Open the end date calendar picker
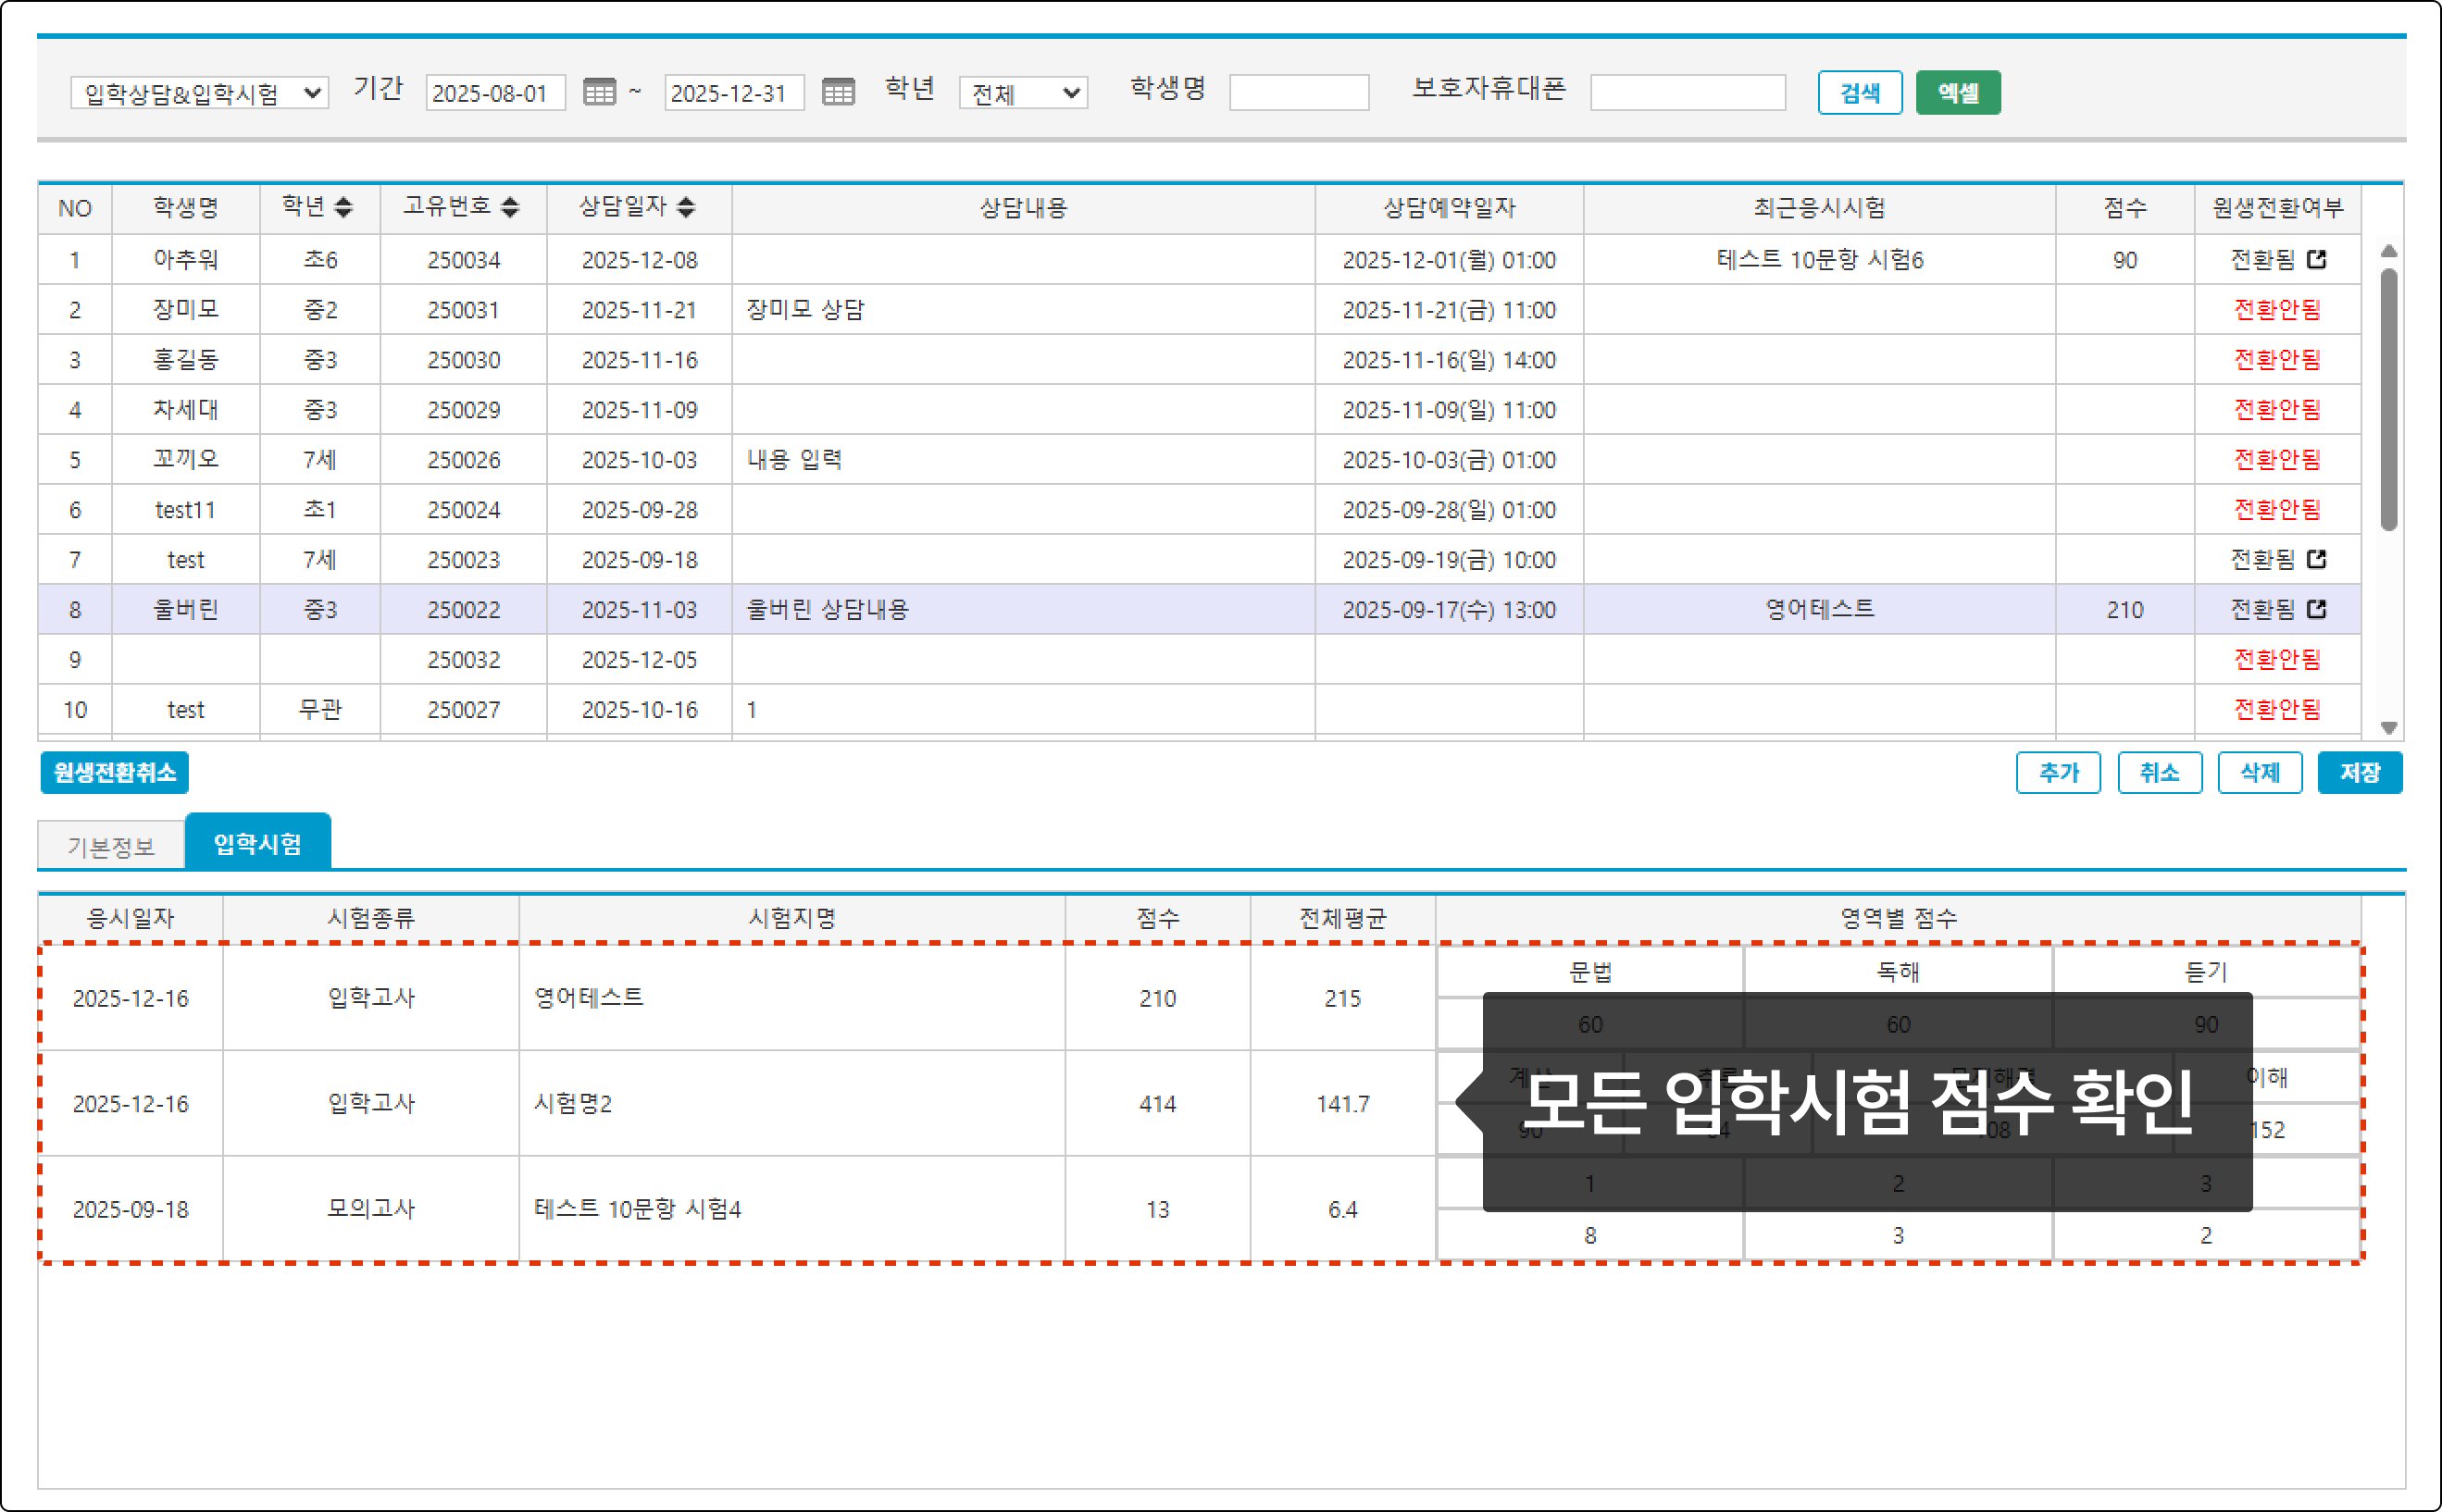 click(838, 93)
